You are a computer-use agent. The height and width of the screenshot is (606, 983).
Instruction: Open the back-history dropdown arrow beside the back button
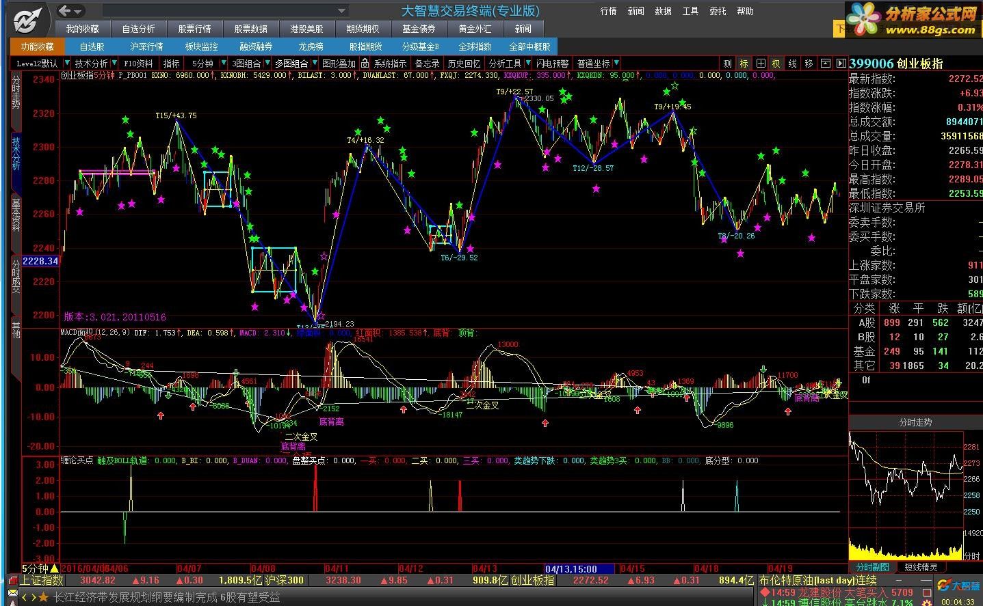[79, 12]
